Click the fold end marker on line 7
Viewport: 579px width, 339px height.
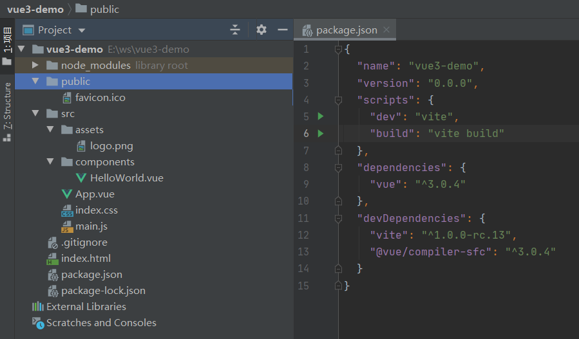click(338, 150)
